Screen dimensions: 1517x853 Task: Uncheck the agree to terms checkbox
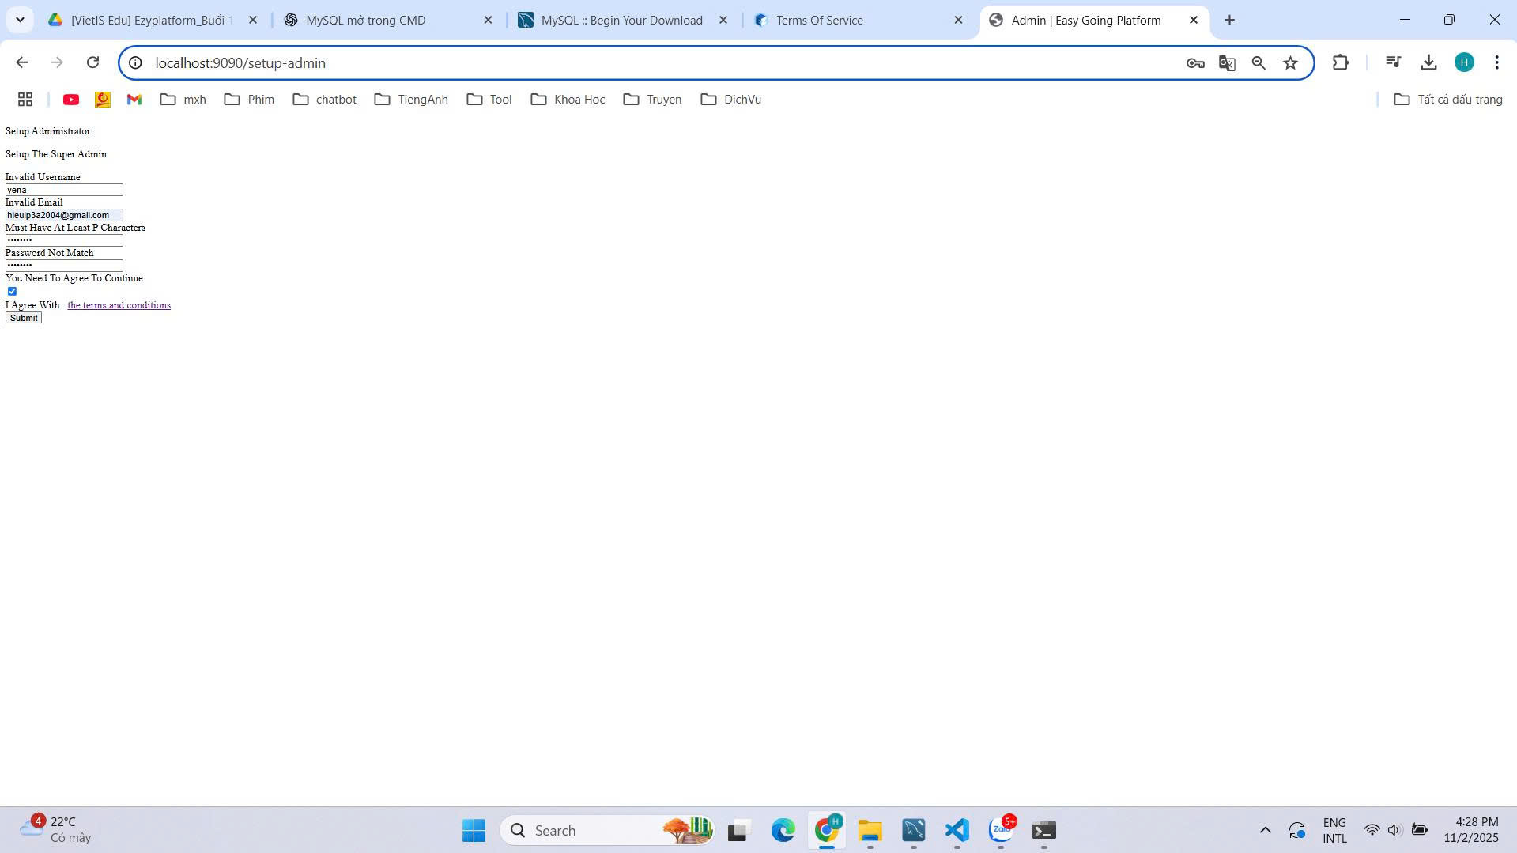(12, 291)
